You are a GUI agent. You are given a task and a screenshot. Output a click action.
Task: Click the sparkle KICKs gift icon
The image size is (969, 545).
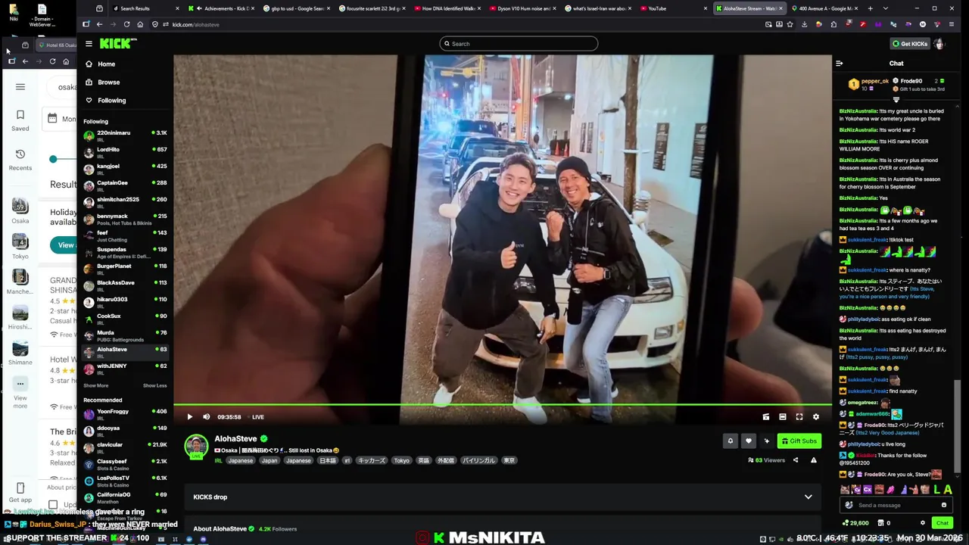767,441
